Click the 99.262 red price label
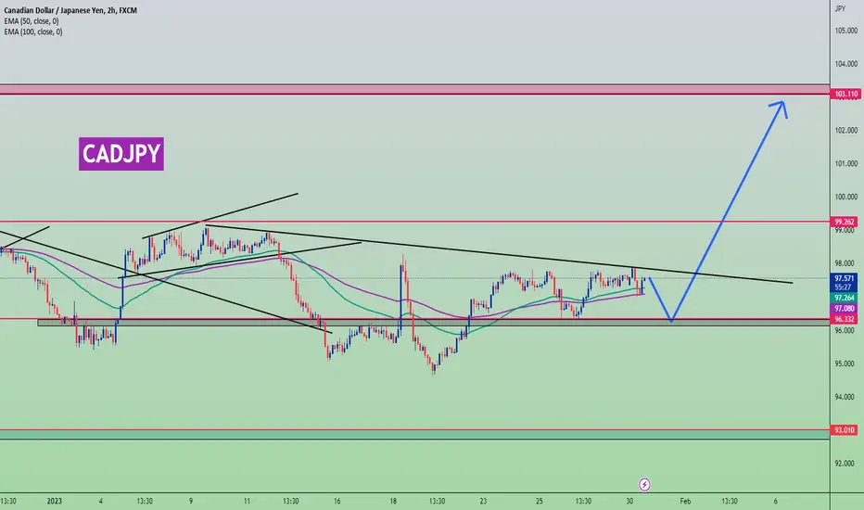Viewport: 864px width, 510px height. (845, 222)
